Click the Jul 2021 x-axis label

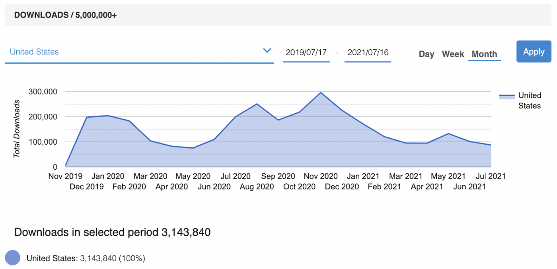(491, 176)
